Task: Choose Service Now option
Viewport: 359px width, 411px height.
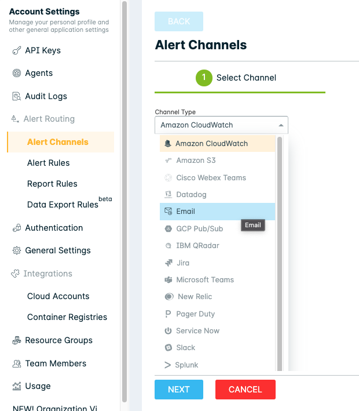Action: click(217, 331)
